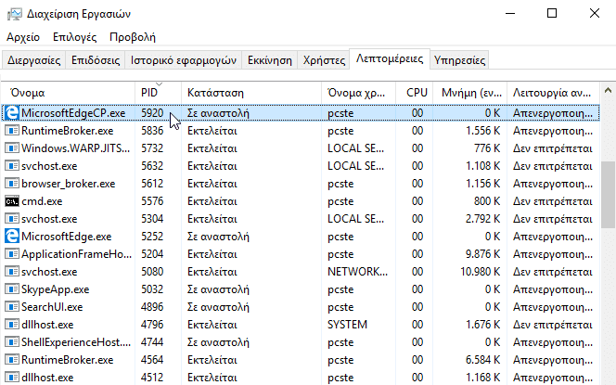Screen dimensions: 616x385
Task: Click the Κατάσταση column header
Action: [x=215, y=93]
